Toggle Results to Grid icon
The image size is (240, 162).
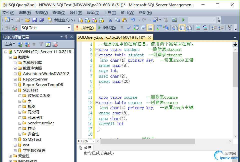(182, 28)
